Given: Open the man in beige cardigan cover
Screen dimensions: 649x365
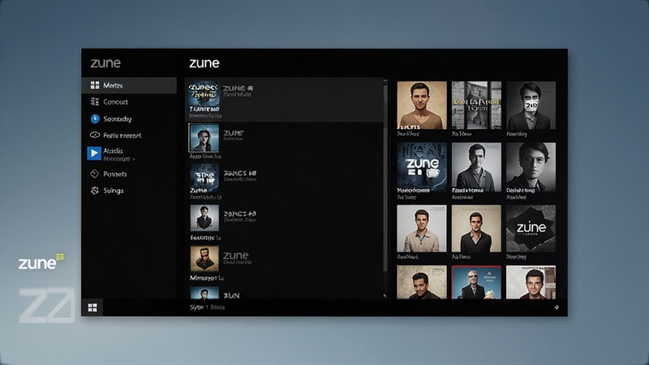Looking at the screenshot, I should tap(422, 229).
